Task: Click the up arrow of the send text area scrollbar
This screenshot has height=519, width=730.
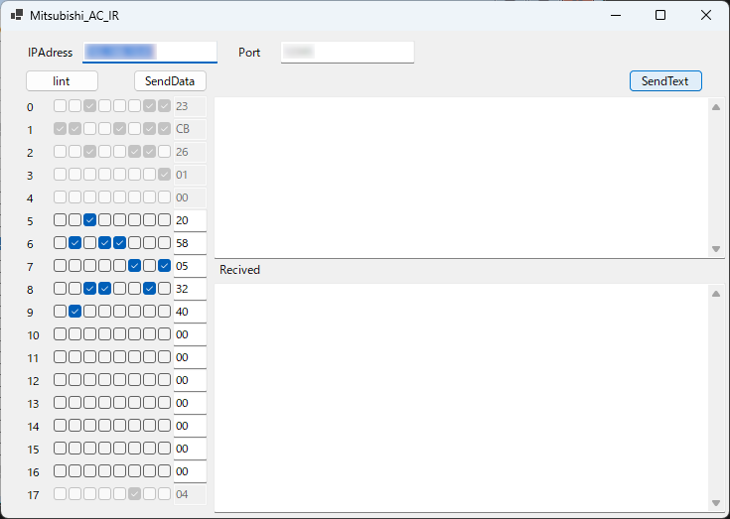Action: coord(716,107)
